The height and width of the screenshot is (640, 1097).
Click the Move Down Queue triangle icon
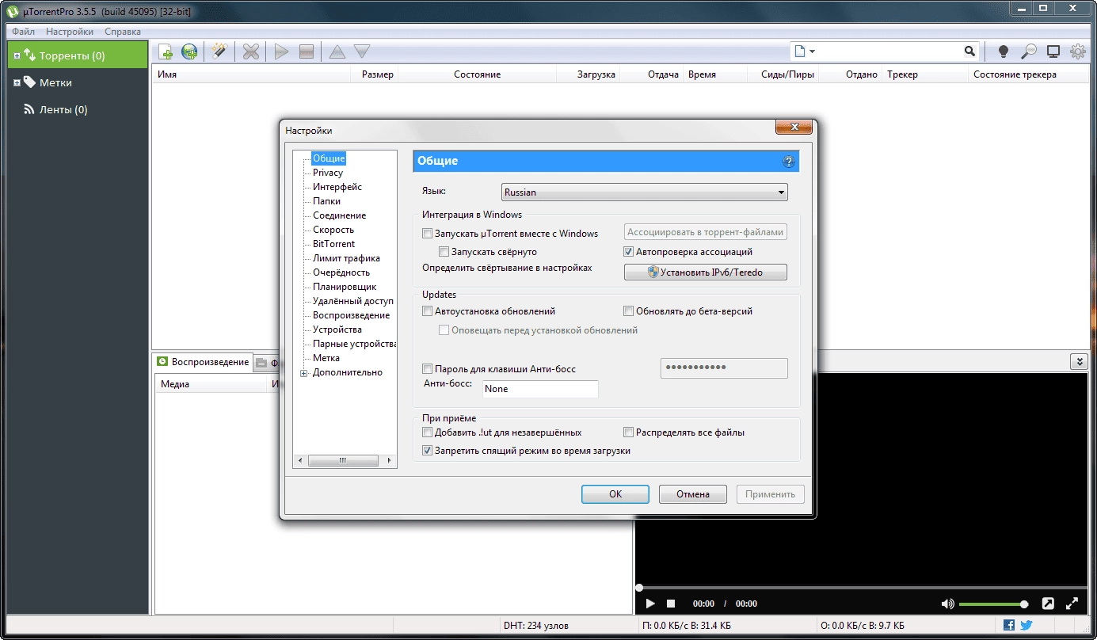(x=362, y=52)
